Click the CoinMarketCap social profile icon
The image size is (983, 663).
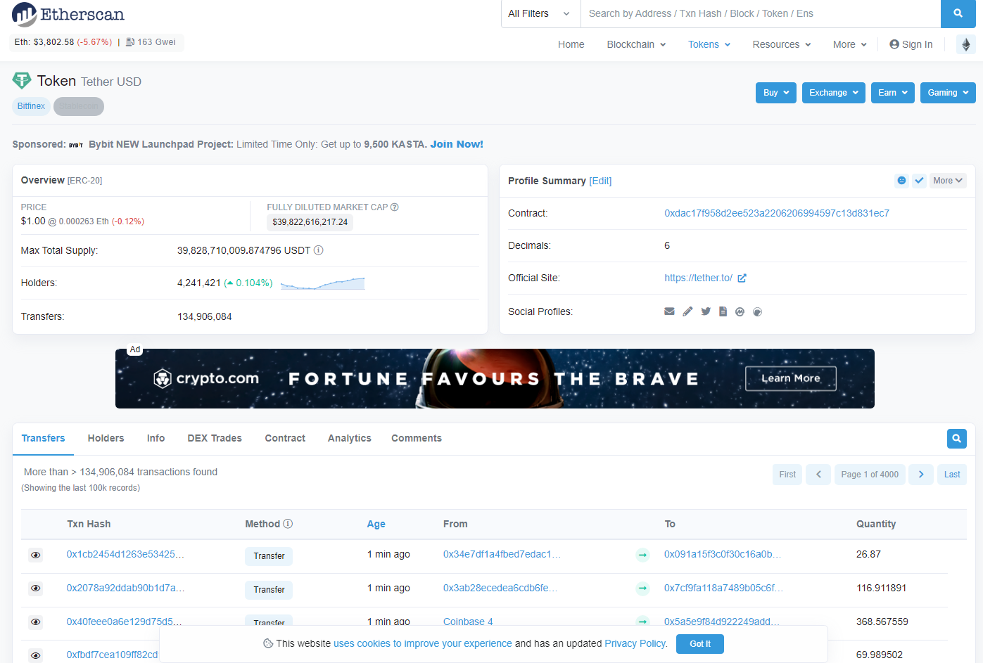[740, 311]
